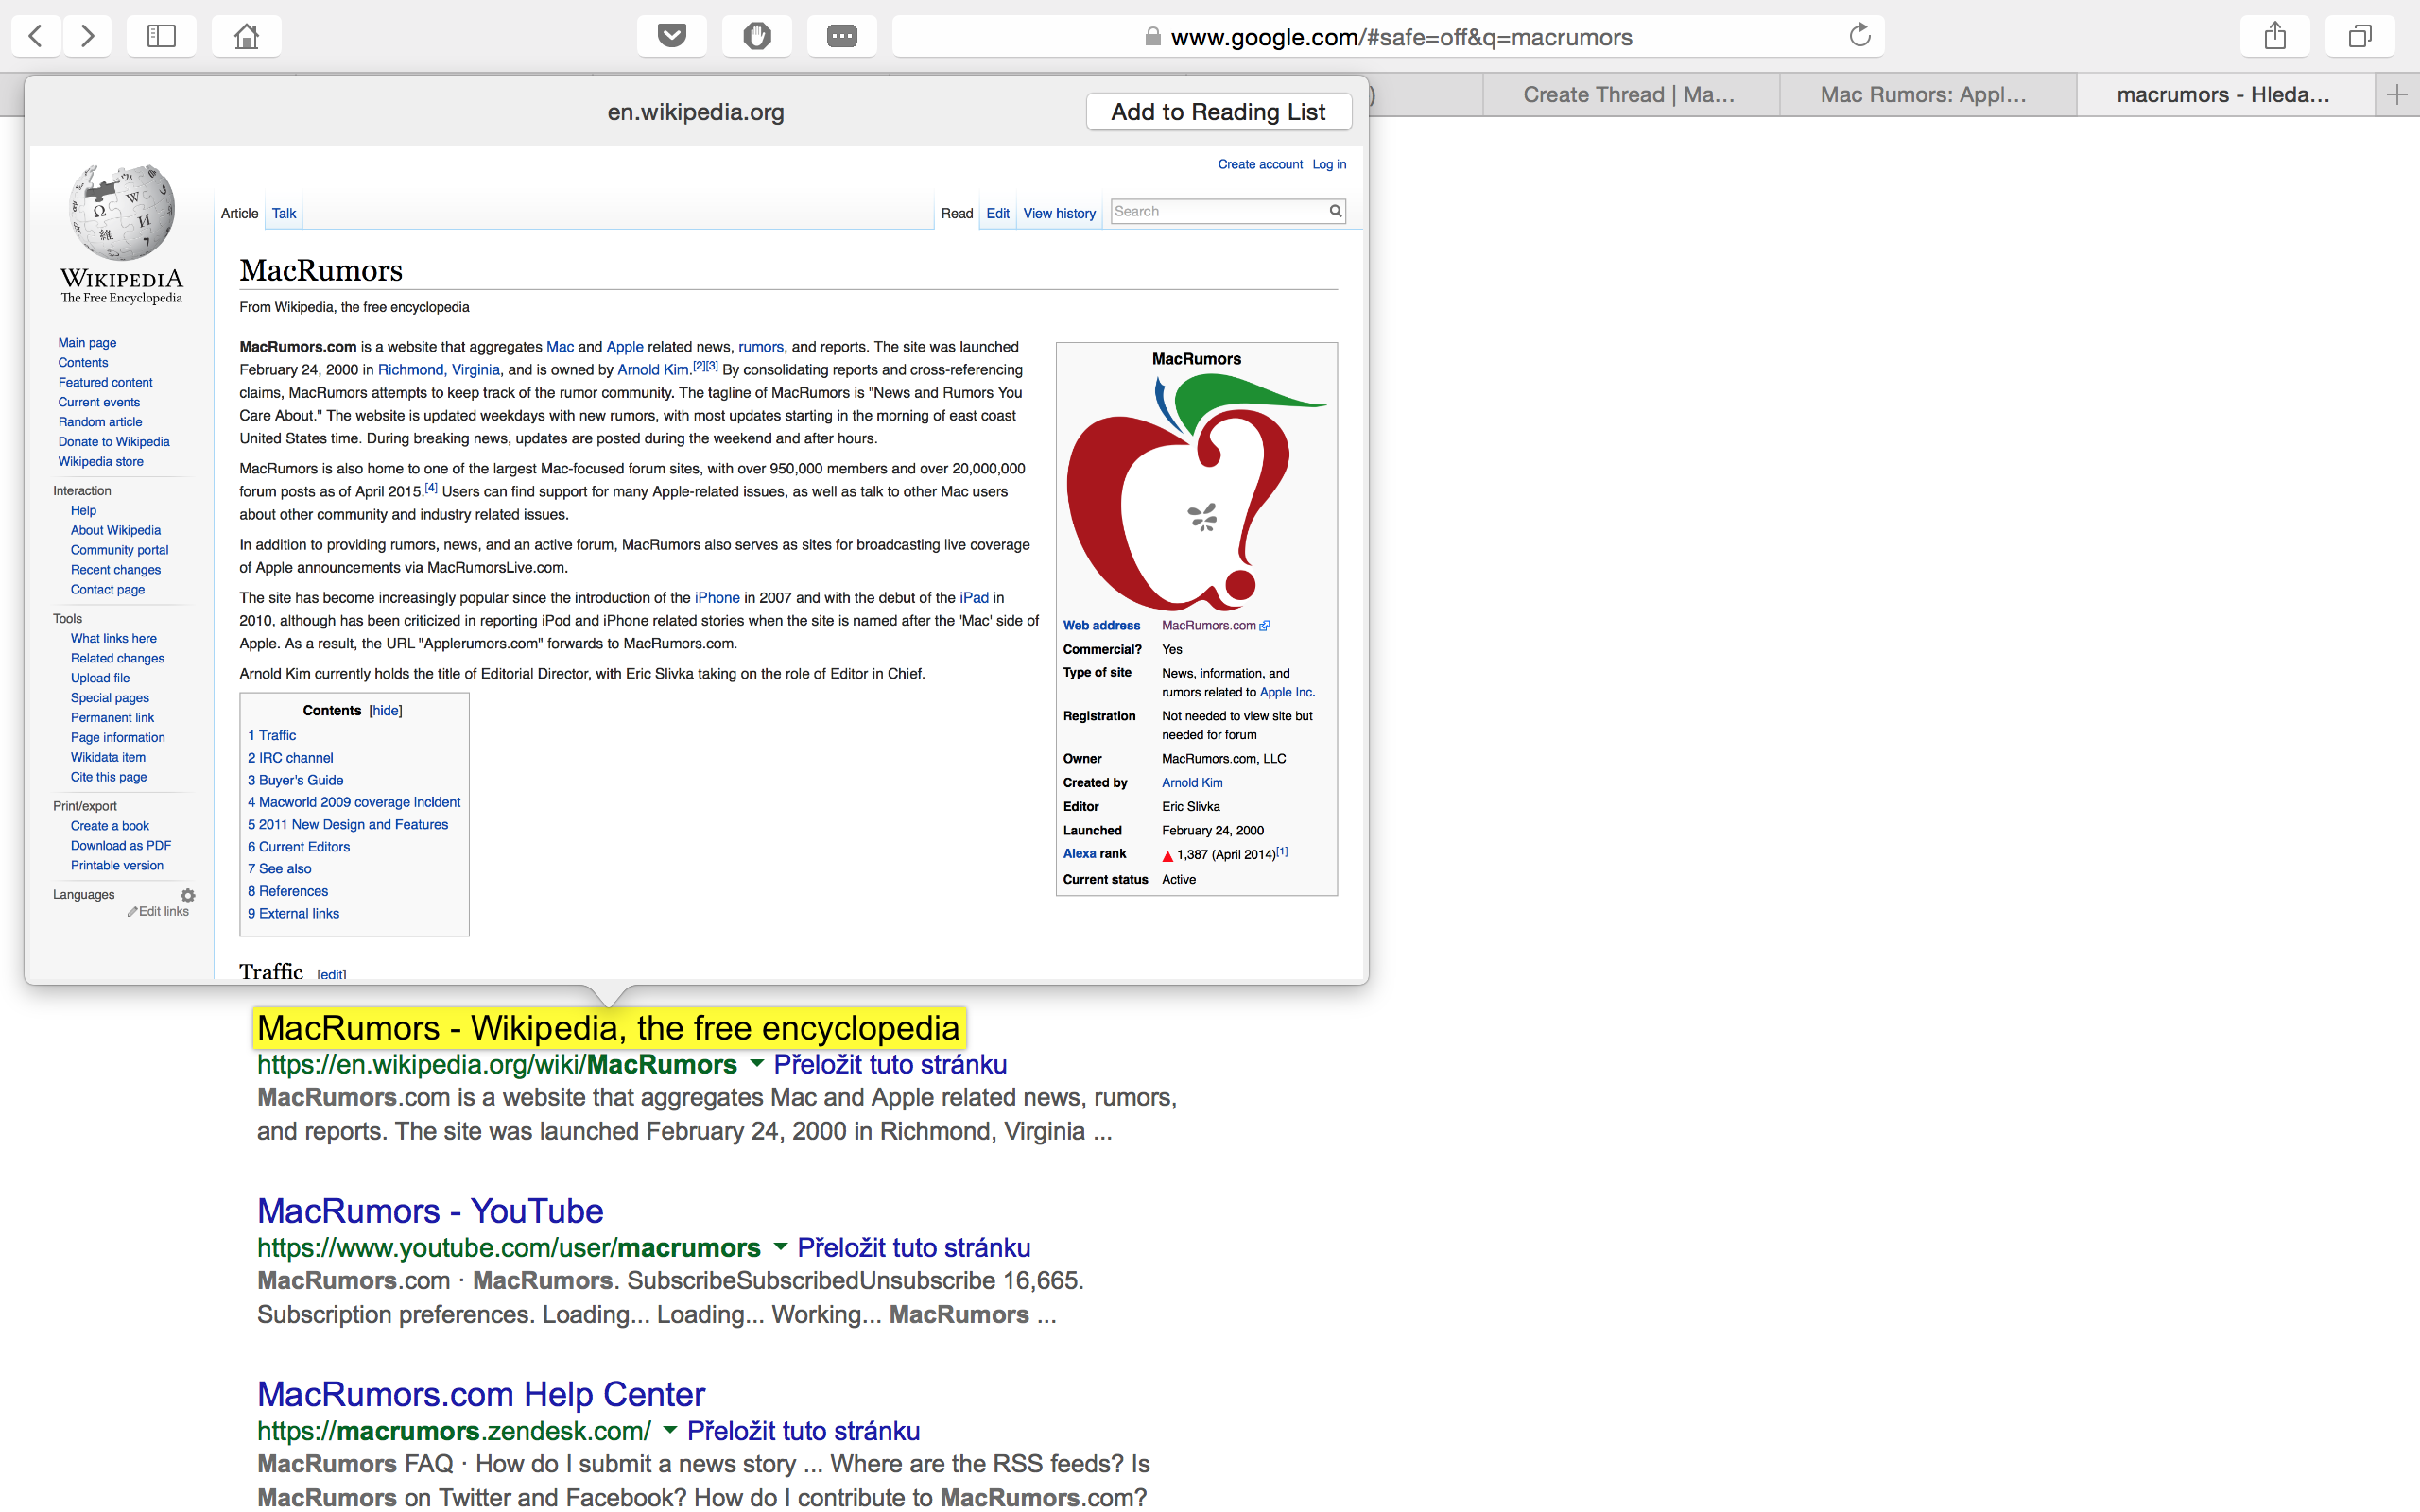Click the Edit links pencil item
The width and height of the screenshot is (2420, 1512).
[158, 912]
